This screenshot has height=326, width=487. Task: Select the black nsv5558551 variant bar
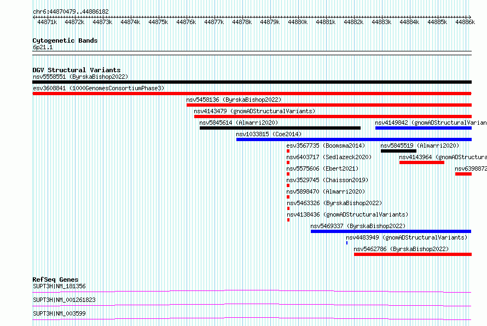coord(252,82)
